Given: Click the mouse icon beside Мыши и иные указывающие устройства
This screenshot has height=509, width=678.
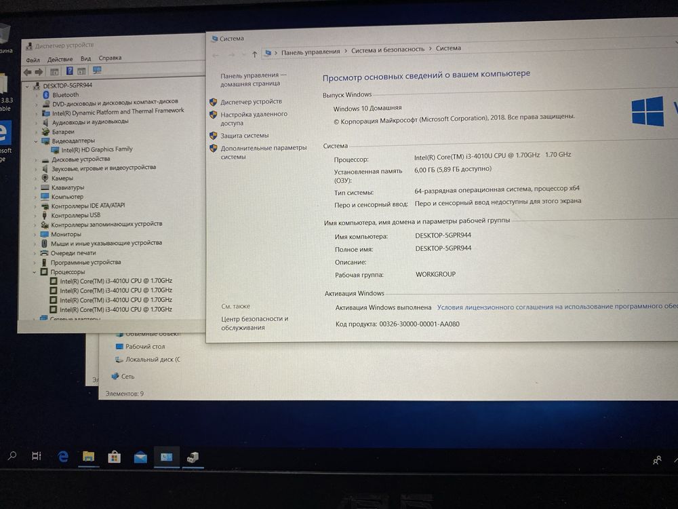Looking at the screenshot, I should tap(44, 243).
